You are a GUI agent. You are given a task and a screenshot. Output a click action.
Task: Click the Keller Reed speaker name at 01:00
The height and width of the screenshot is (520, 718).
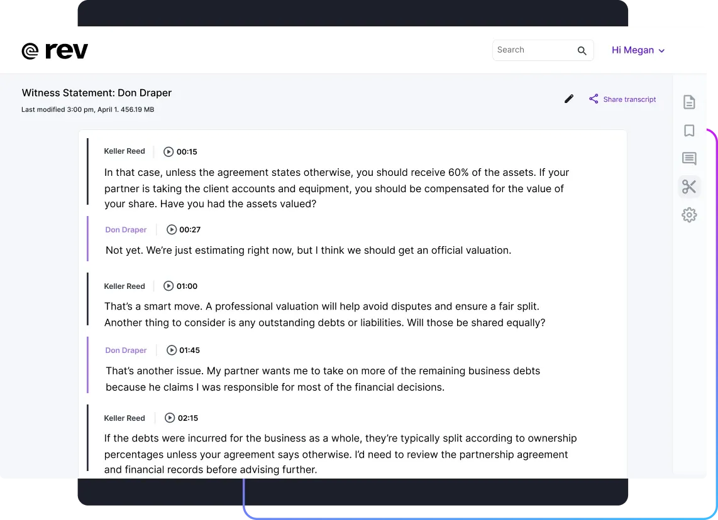[x=124, y=286]
